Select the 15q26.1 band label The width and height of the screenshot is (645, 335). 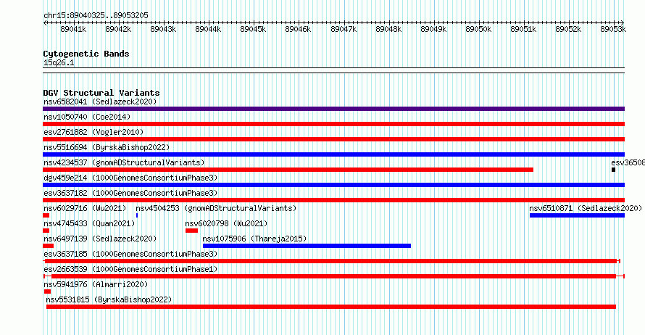[x=59, y=62]
